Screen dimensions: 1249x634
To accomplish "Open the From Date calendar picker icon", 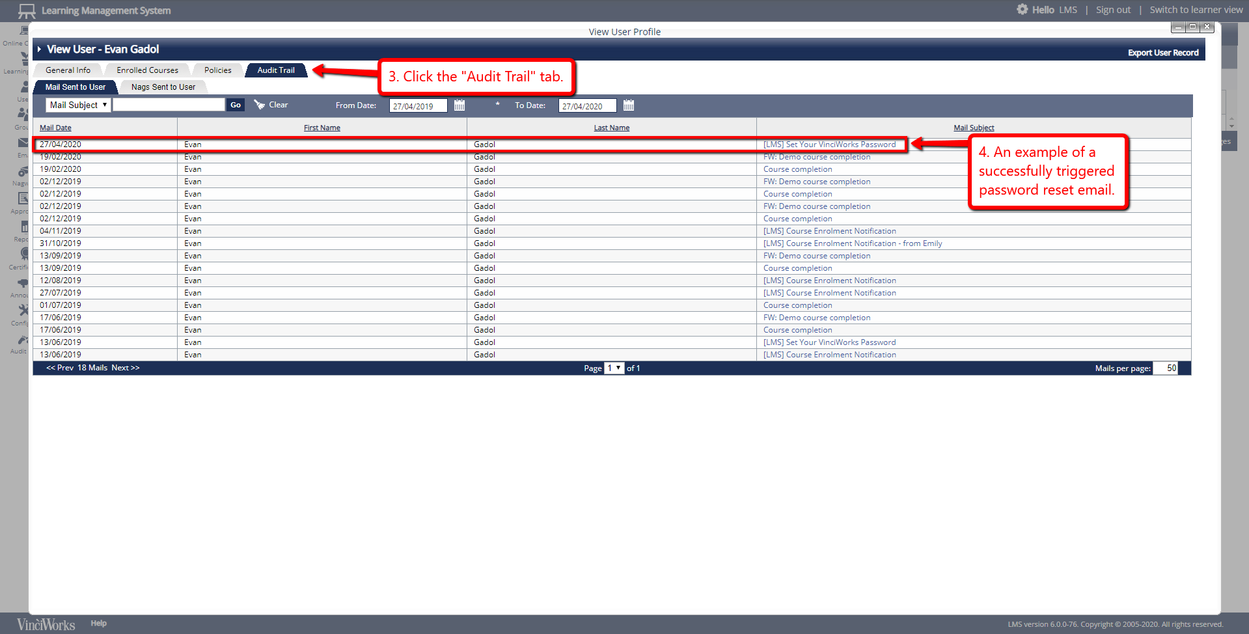I will pos(460,105).
